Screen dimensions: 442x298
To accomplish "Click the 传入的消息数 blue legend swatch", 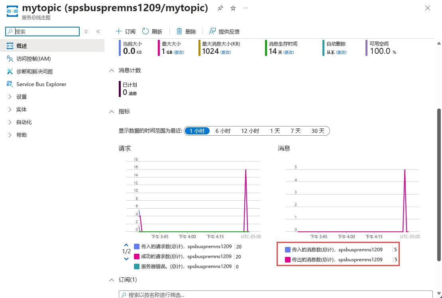I will (288, 250).
